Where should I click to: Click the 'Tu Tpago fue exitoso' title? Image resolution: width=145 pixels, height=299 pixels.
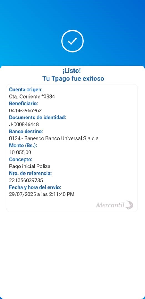[x=73, y=78]
